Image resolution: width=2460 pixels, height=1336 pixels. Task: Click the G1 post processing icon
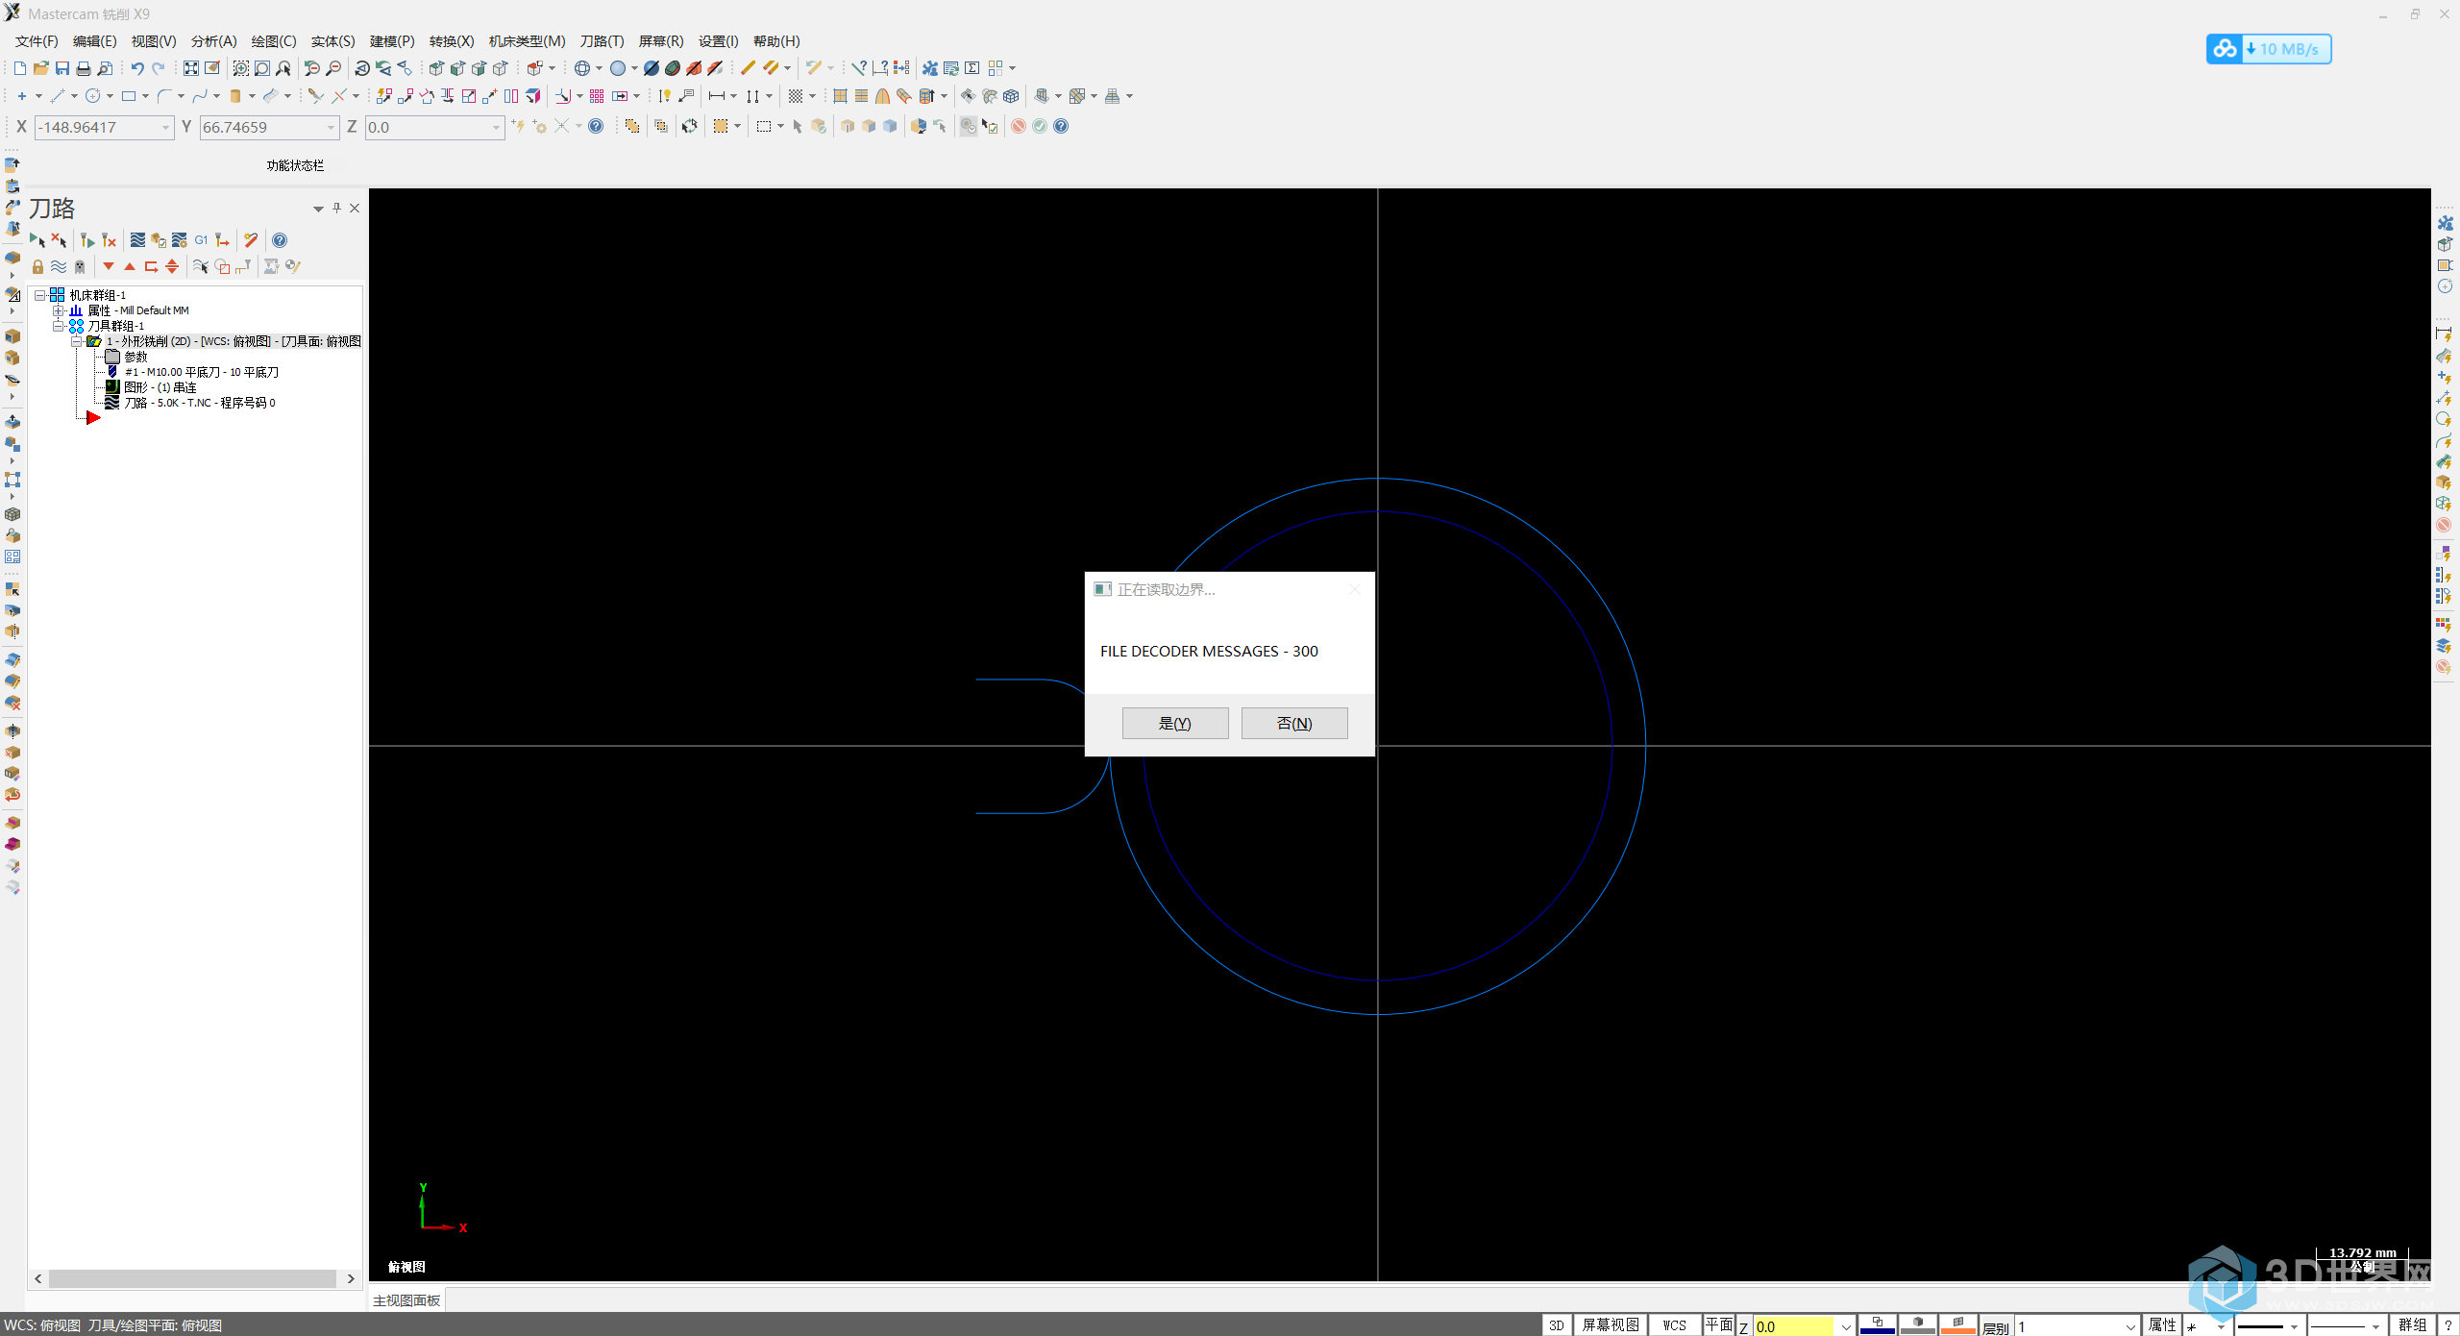(x=201, y=240)
